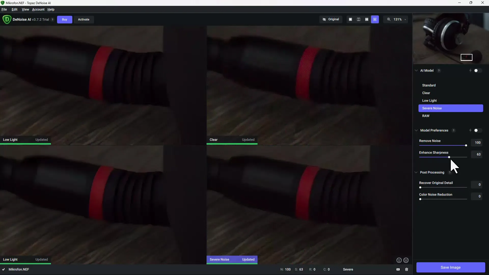The width and height of the screenshot is (489, 275).
Task: Select Standard AI model option
Action: tap(429, 85)
